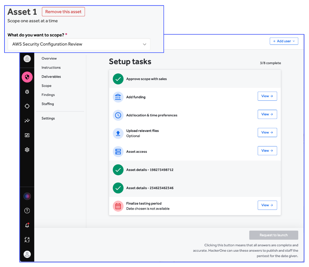Open Staffing from the side menu

pyautogui.click(x=48, y=104)
